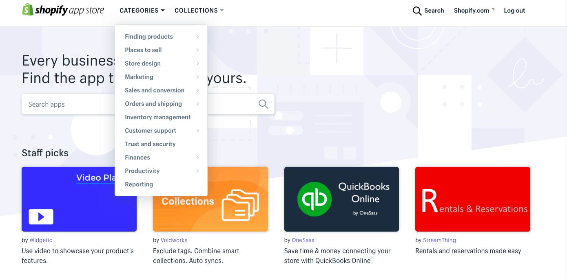The height and width of the screenshot is (278, 567).
Task: Click the folders icon on Collections card
Action: click(x=240, y=205)
